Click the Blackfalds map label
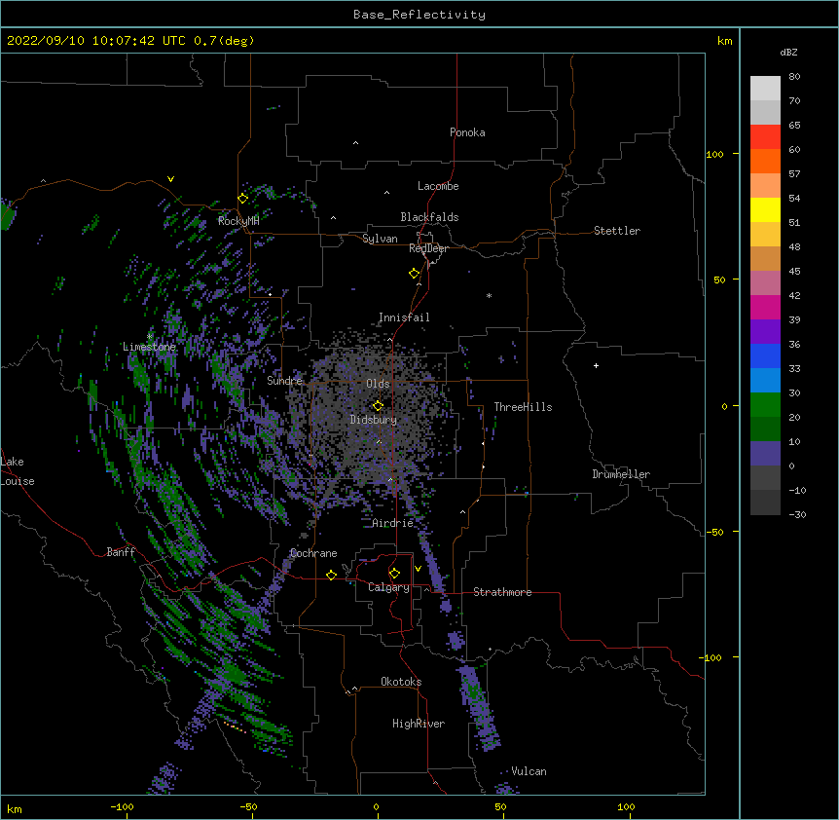This screenshot has width=839, height=820. coord(429,217)
